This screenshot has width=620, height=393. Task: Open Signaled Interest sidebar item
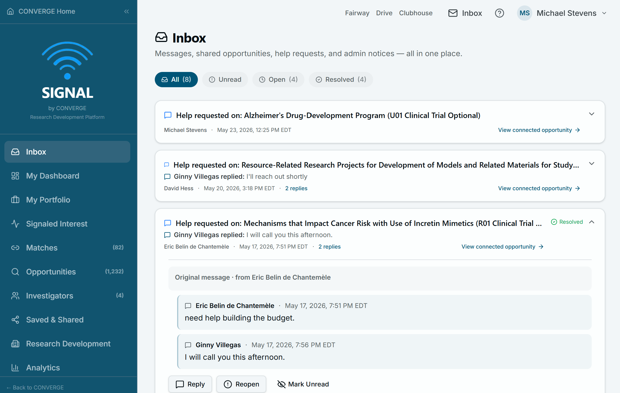(67, 224)
